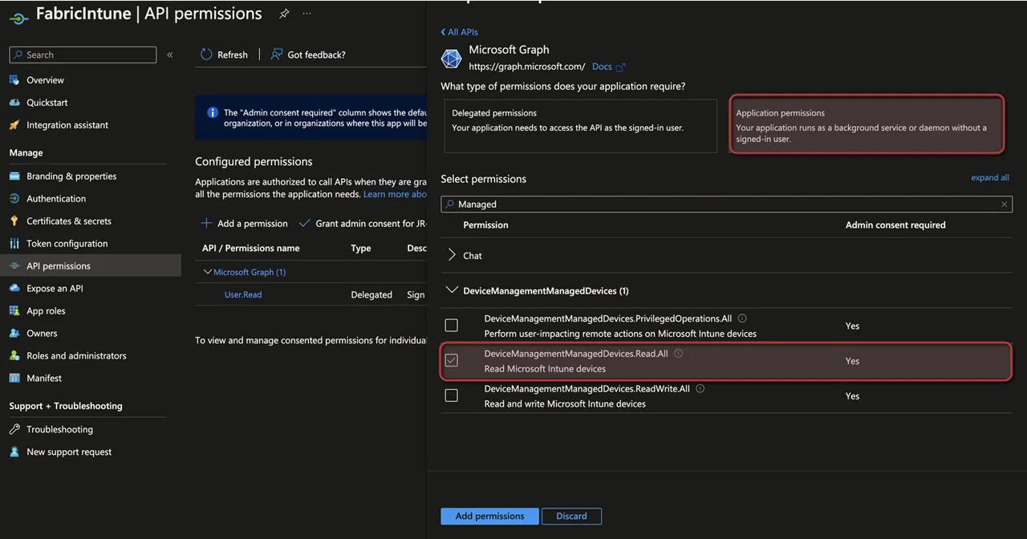Open Quickstart in the sidebar
The height and width of the screenshot is (539, 1027).
(47, 103)
